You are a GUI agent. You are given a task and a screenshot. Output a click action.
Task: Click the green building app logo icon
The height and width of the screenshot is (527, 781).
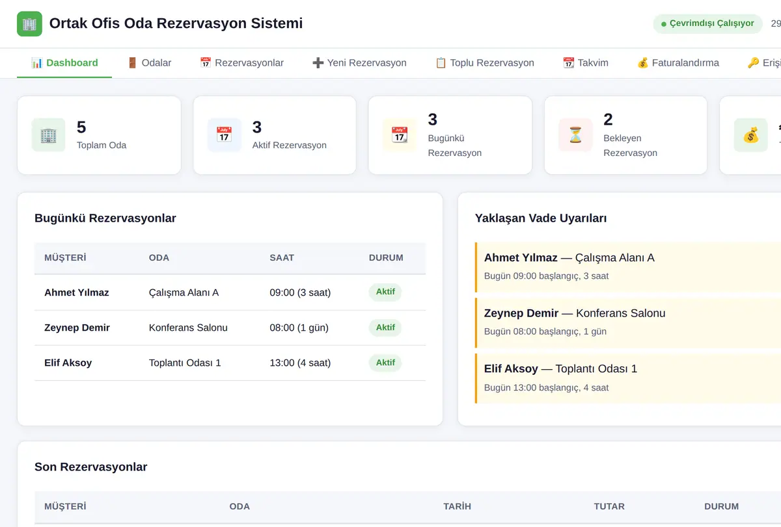29,24
